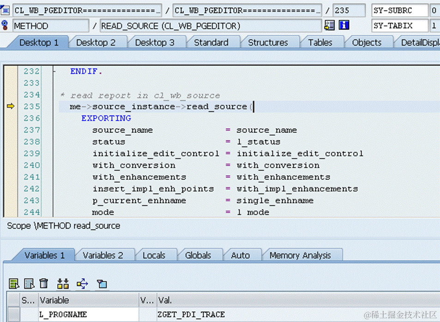Open the Auto tab
440x322 pixels.
[240, 255]
